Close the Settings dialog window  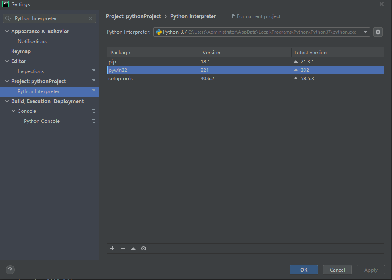[x=382, y=4]
